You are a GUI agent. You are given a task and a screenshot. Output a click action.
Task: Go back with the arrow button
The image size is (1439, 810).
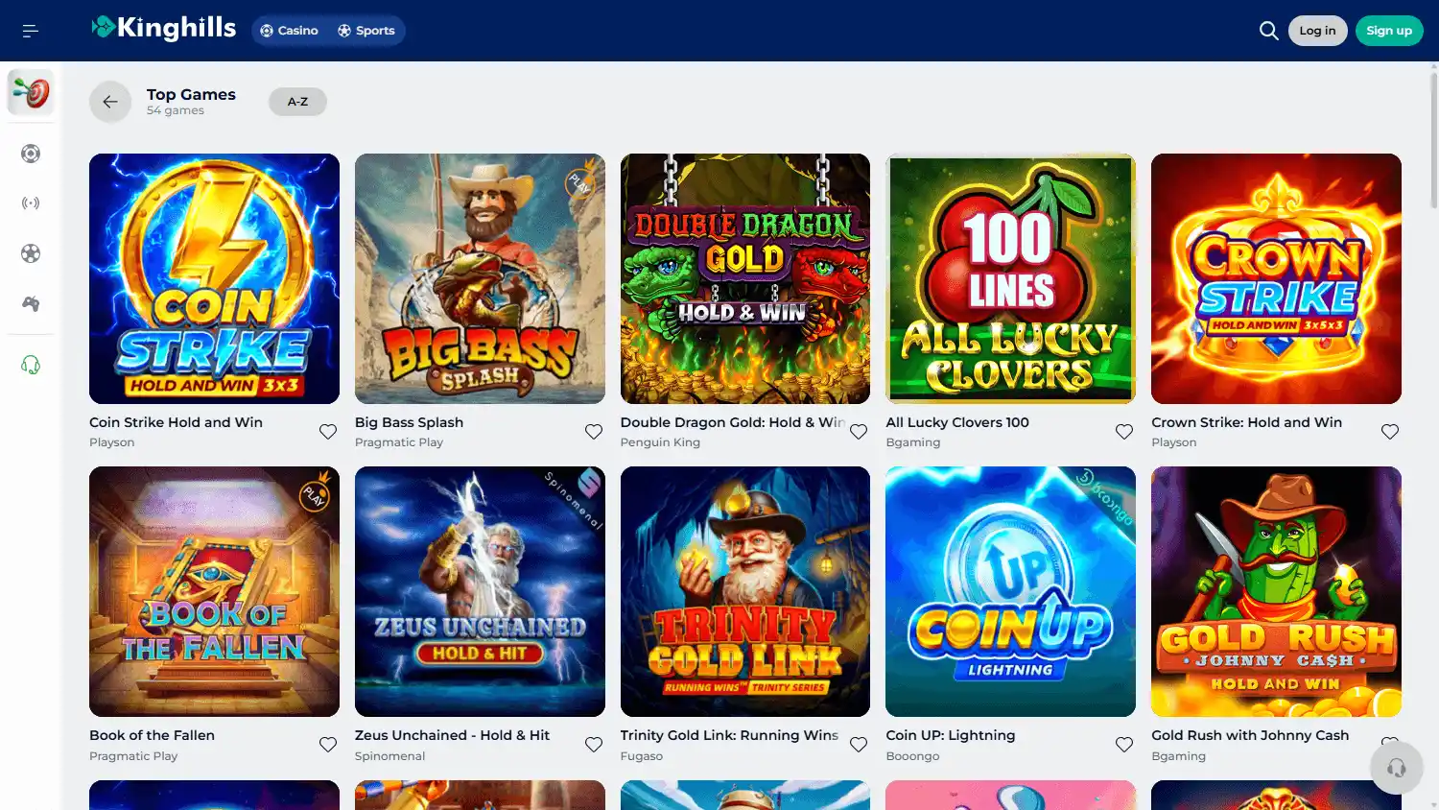pos(110,102)
